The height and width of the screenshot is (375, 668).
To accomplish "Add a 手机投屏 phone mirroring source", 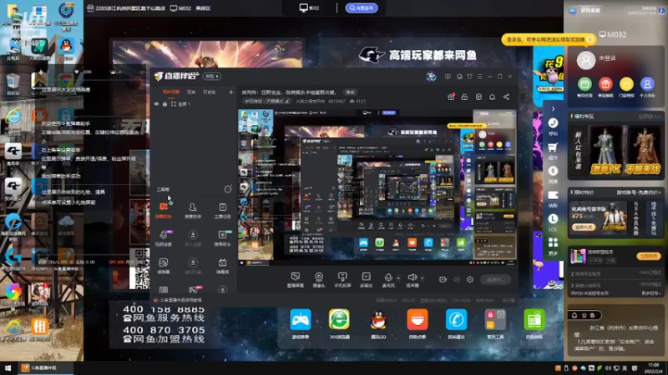I will click(342, 280).
